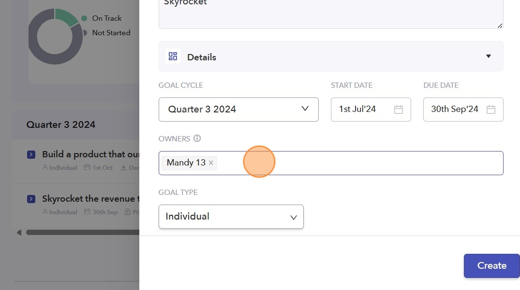The image size is (520, 290).
Task: Click the 'Build a product' goal title
Action: (90, 154)
